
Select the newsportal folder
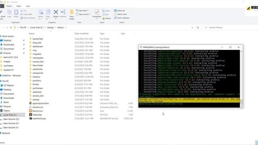37,73
